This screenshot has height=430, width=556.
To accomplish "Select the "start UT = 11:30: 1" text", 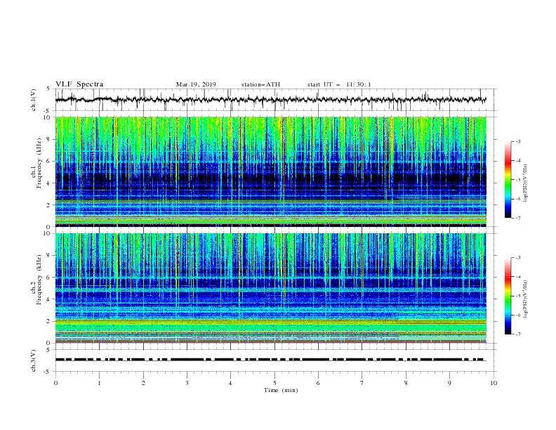I will pos(339,84).
